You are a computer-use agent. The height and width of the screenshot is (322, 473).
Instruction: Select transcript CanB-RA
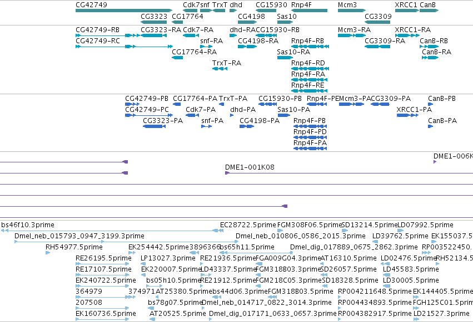[x=430, y=58]
